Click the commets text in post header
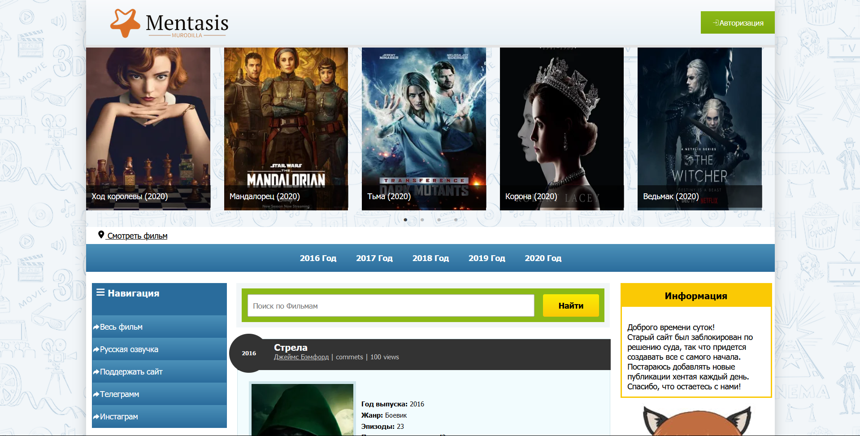The image size is (860, 436). (349, 357)
